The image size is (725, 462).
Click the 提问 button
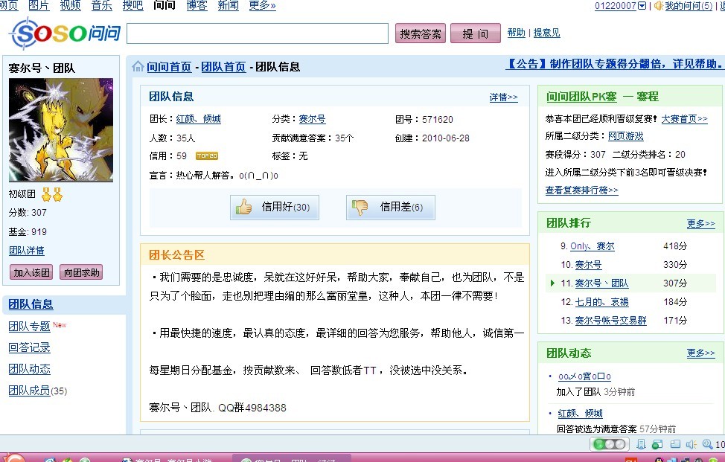476,33
